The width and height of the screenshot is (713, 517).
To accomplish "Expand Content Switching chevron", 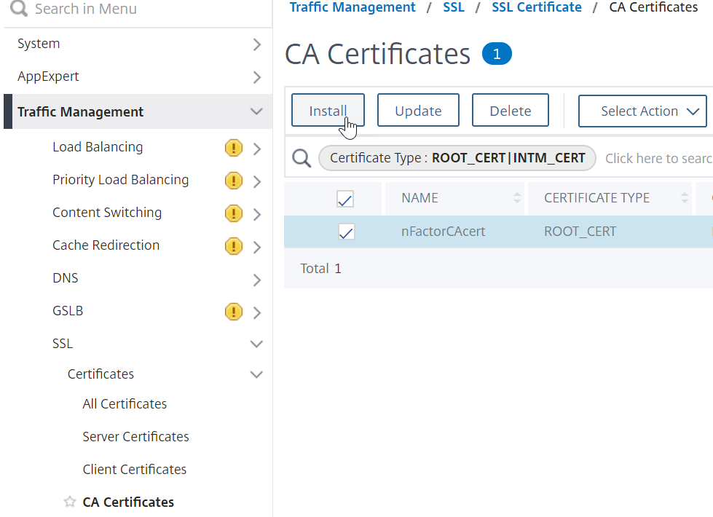I will pyautogui.click(x=257, y=214).
